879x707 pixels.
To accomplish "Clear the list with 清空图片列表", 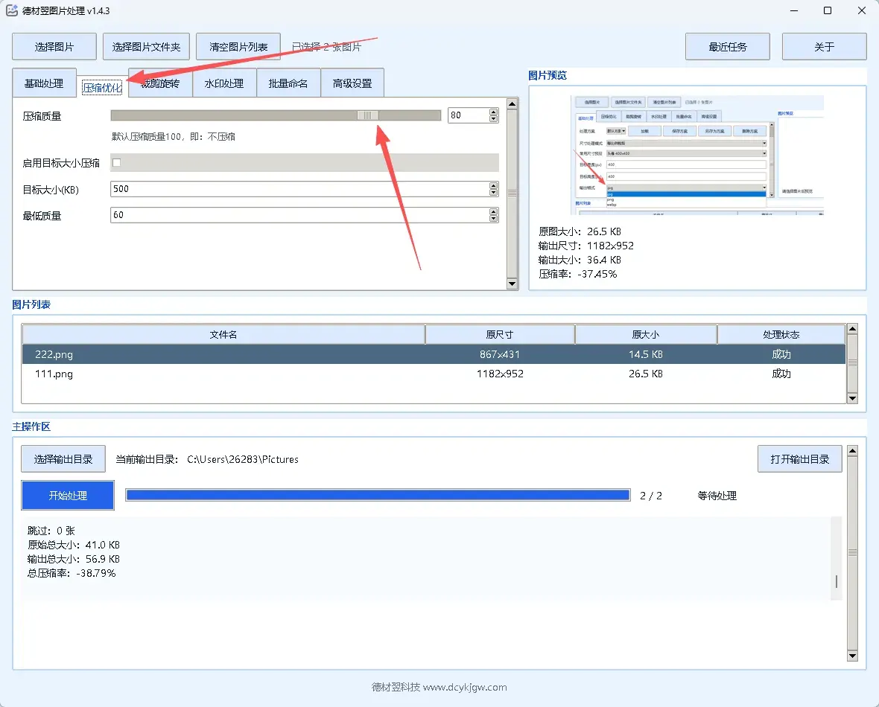I will (x=238, y=46).
